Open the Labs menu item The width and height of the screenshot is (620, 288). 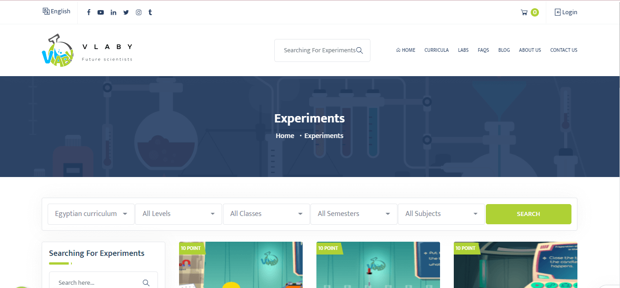click(x=463, y=50)
